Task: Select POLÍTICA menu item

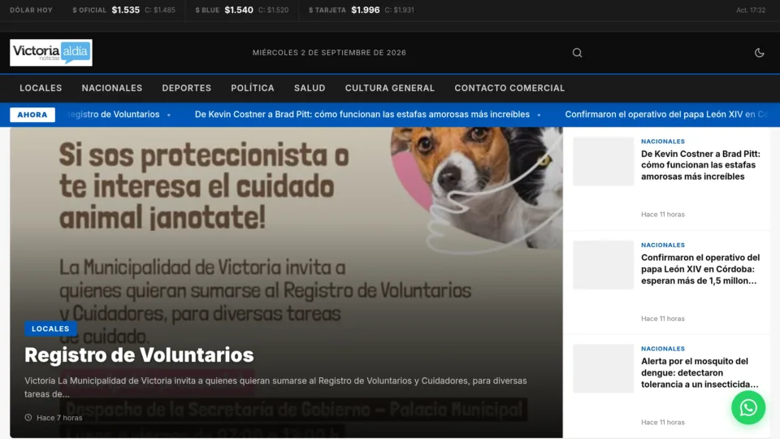Action: pyautogui.click(x=253, y=88)
